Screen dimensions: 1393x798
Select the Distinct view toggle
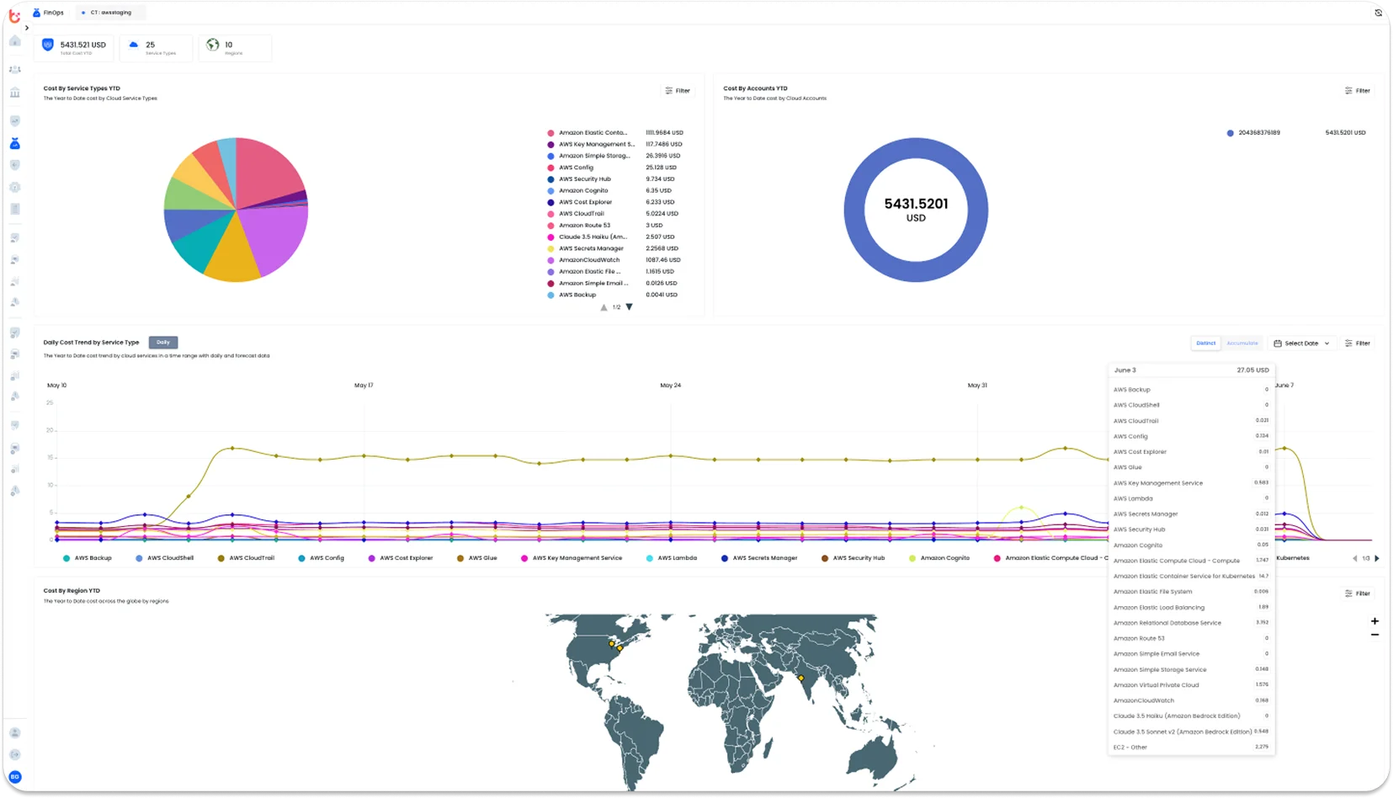coord(1205,343)
